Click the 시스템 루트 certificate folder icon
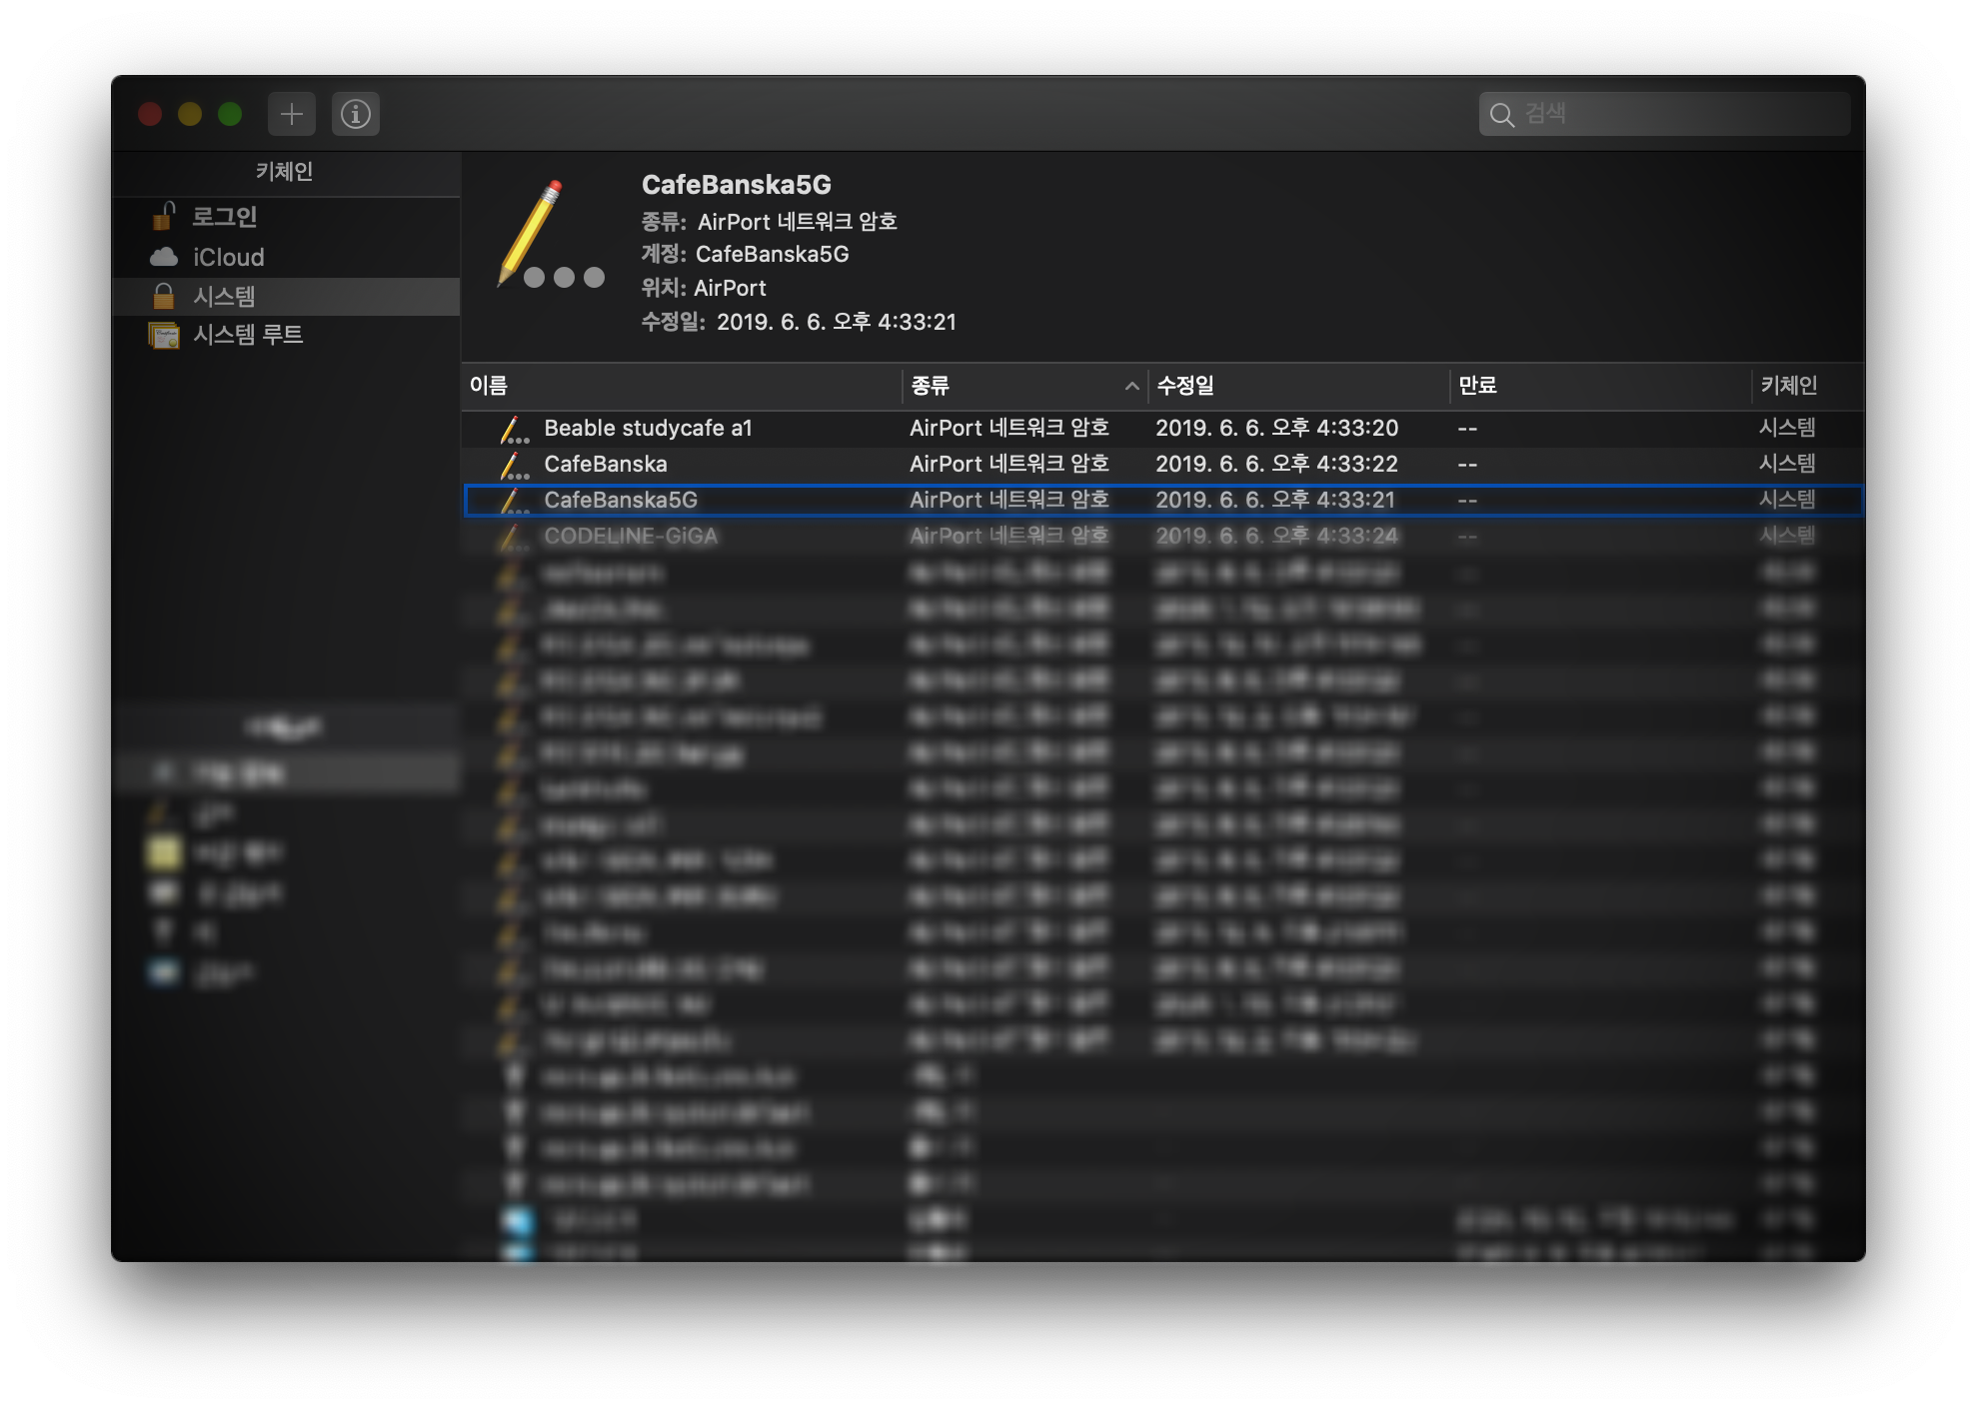 (x=164, y=335)
